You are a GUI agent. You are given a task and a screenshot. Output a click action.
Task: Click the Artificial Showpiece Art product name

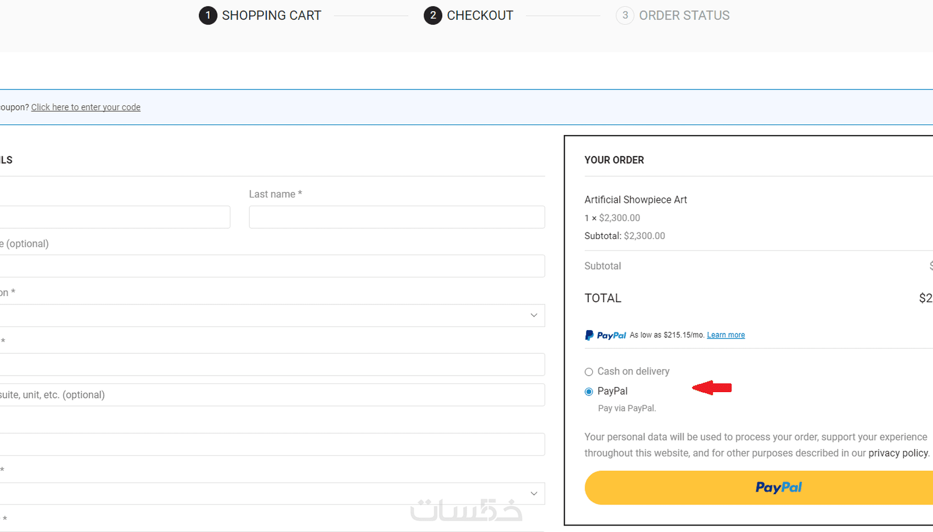636,200
